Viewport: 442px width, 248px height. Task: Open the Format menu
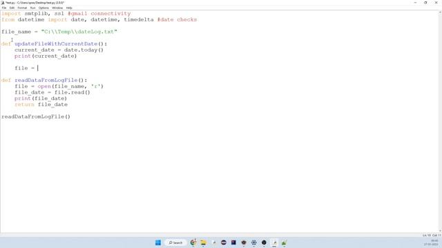22,8
